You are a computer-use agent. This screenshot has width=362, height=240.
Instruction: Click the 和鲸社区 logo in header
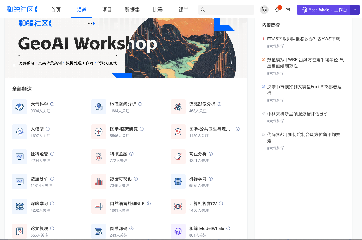point(22,9)
